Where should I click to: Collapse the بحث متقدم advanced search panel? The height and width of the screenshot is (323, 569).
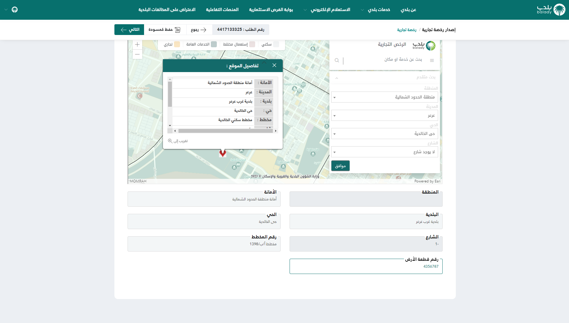pyautogui.click(x=337, y=78)
